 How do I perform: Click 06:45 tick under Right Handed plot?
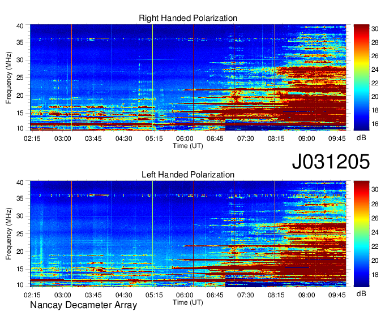(215, 138)
